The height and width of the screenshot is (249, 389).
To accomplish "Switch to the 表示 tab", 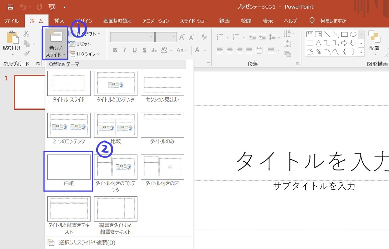I will pyautogui.click(x=268, y=21).
